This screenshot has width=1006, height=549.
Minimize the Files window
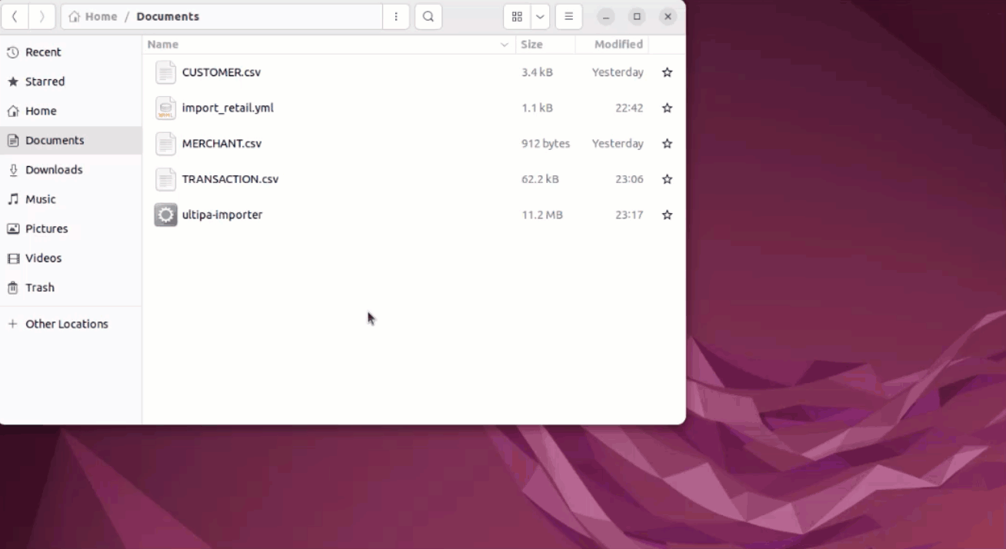(x=606, y=17)
